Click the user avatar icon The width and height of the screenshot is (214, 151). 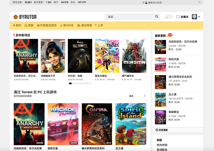coord(194,17)
